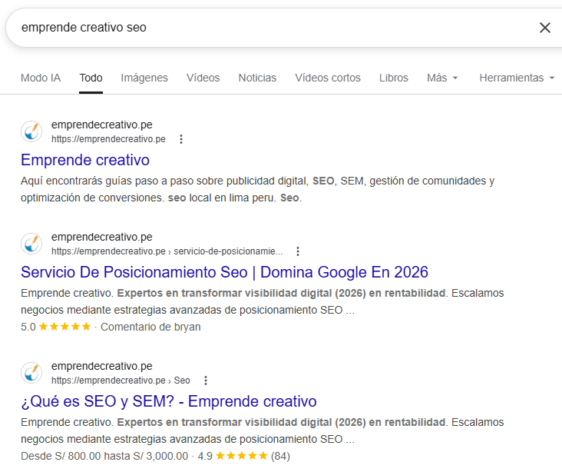Click favicon of Servicio De Posicionamiento Seo result
Image resolution: width=562 pixels, height=472 pixels.
point(31,244)
